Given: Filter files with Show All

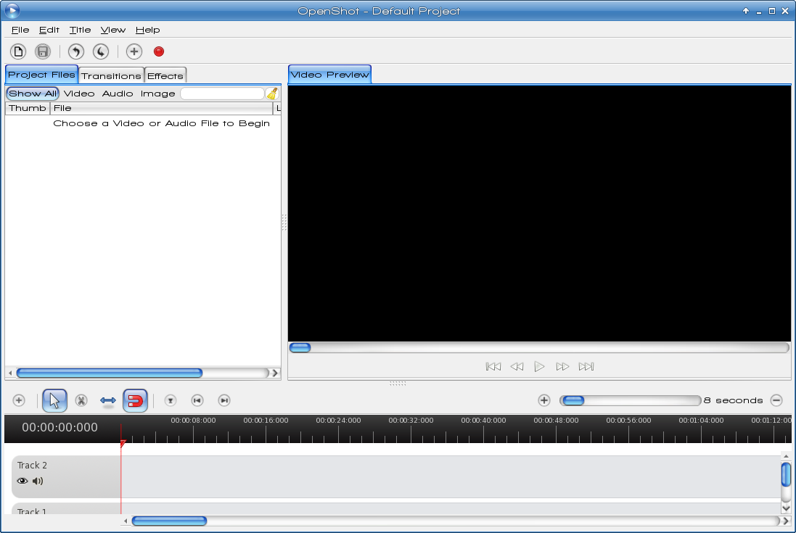Looking at the screenshot, I should point(33,94).
